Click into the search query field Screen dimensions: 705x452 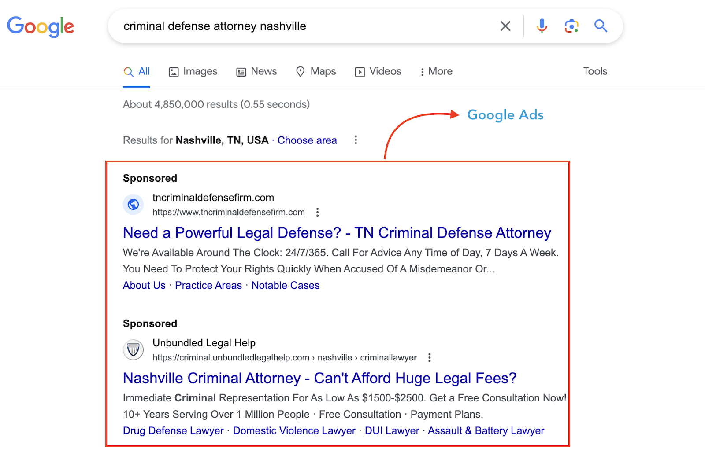coord(304,26)
